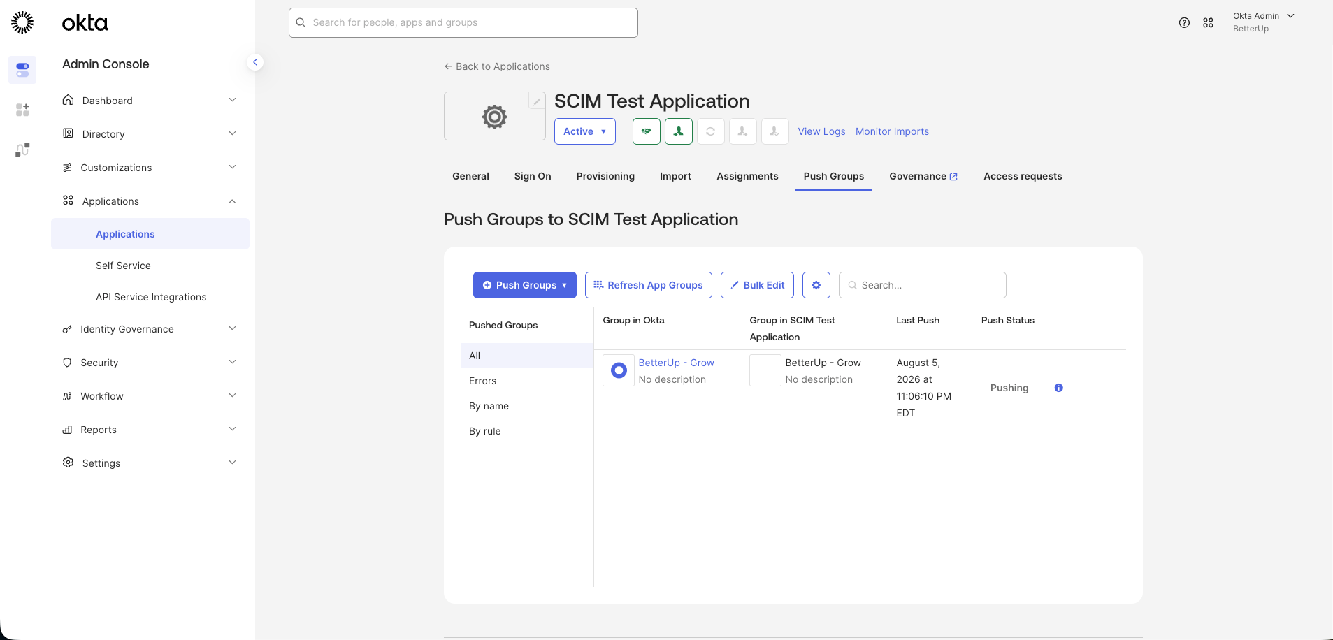Go back to Applications

click(497, 66)
